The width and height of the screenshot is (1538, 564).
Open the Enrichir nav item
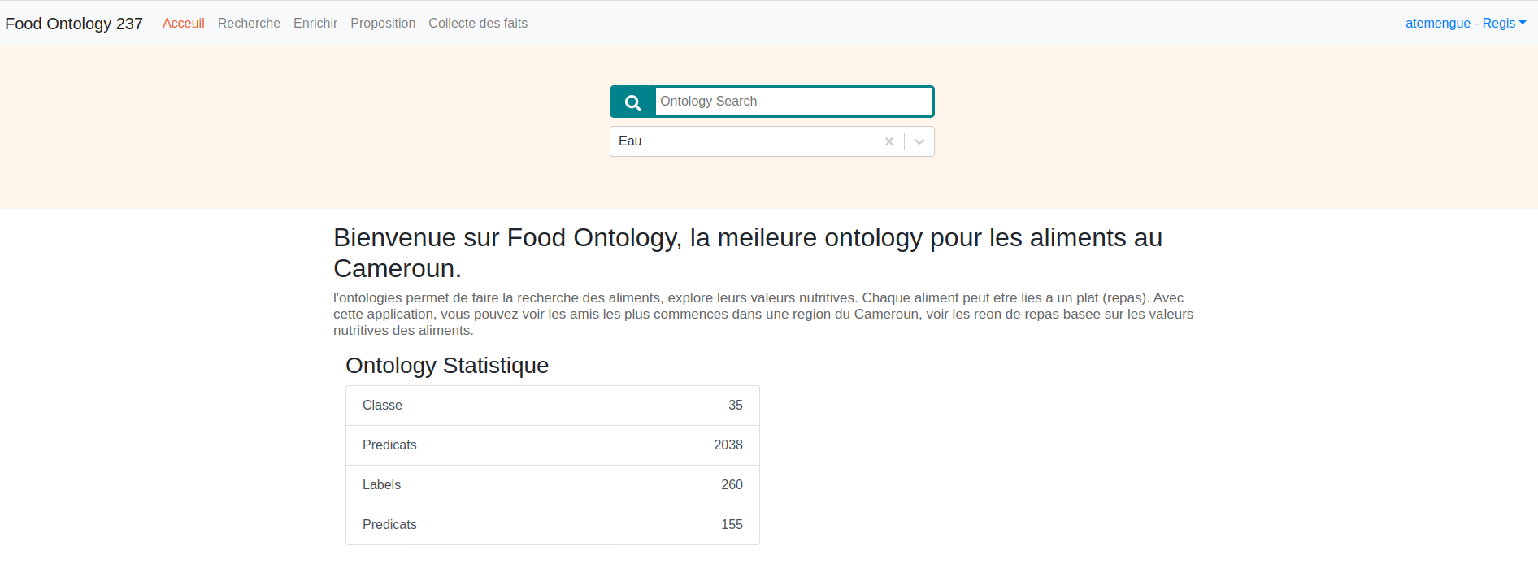coord(315,24)
